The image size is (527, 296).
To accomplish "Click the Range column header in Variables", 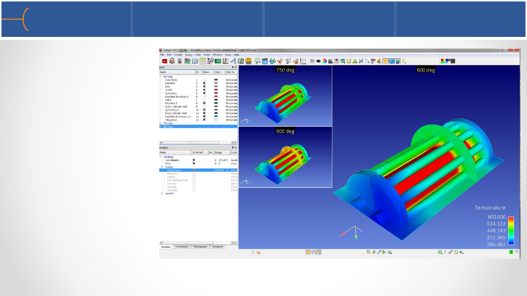I will (x=222, y=152).
